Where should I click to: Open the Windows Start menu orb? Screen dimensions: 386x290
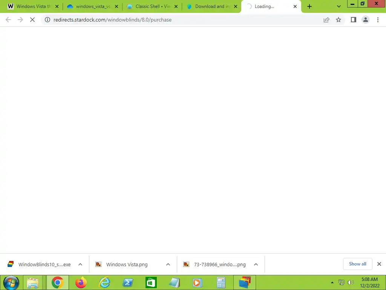click(x=11, y=282)
